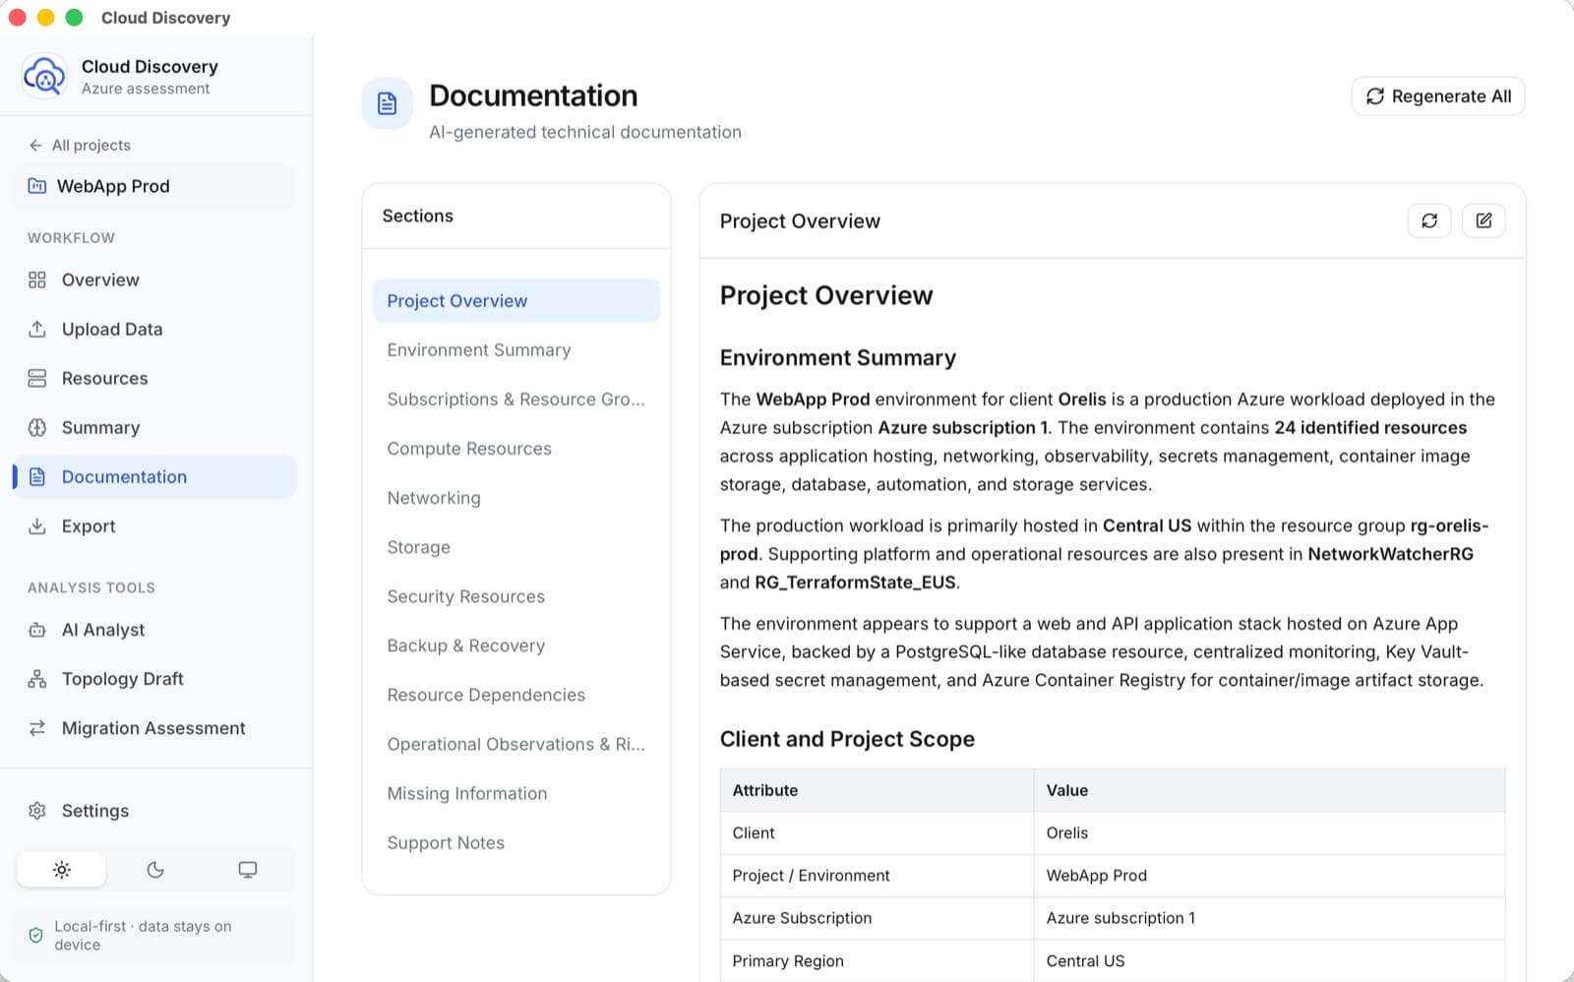Click the Cloud Discovery logo icon

click(44, 76)
